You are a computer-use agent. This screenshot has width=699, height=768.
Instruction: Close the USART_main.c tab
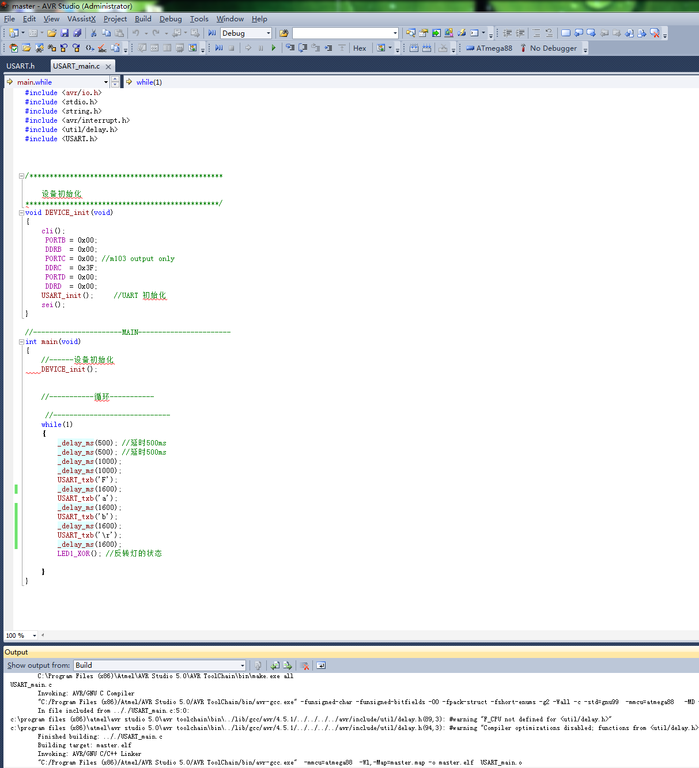[x=108, y=67]
